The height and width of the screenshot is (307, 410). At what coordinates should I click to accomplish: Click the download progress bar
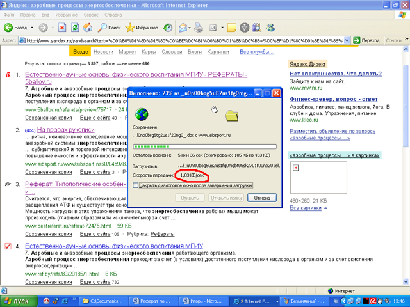tap(204, 146)
